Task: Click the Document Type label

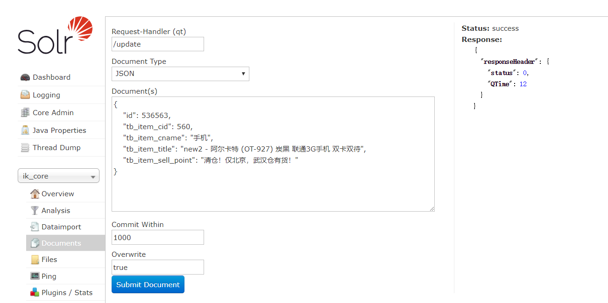Action: coord(139,62)
